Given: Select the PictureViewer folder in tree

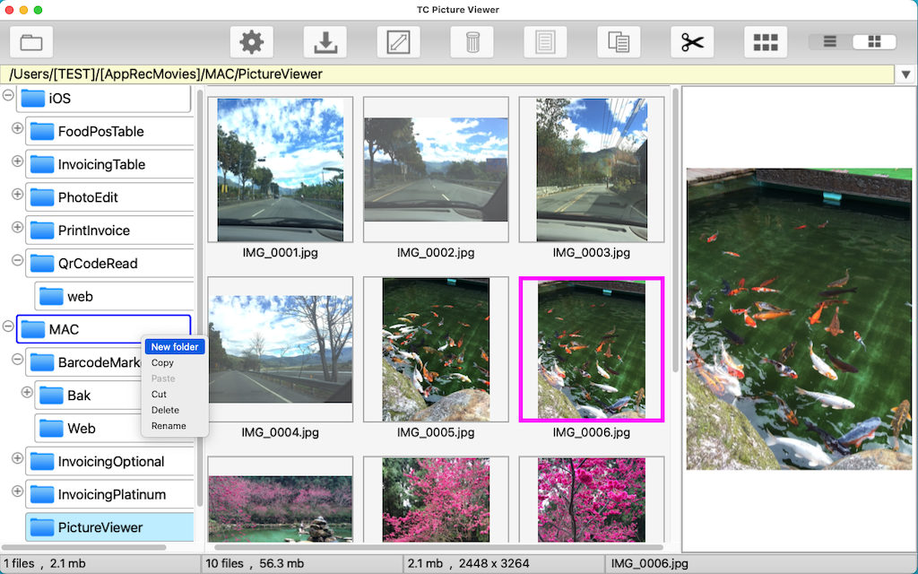Looking at the screenshot, I should tap(100, 527).
